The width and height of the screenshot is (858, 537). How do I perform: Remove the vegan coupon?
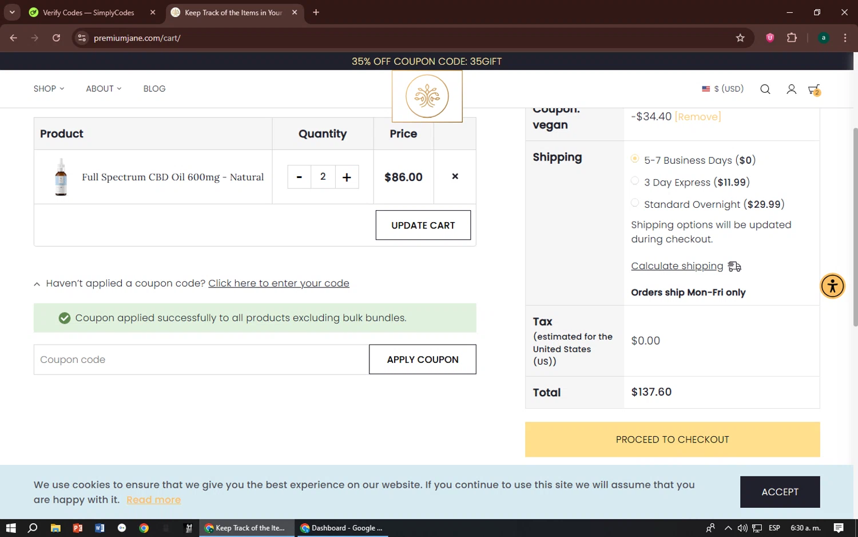click(x=698, y=117)
